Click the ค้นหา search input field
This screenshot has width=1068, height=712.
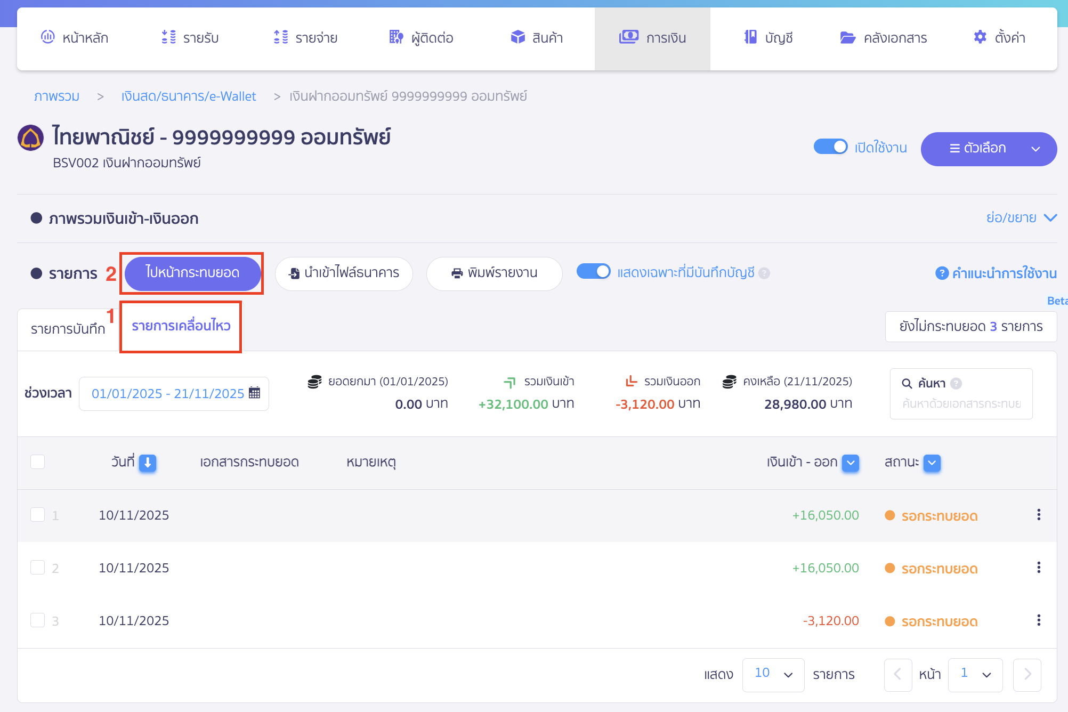961,403
